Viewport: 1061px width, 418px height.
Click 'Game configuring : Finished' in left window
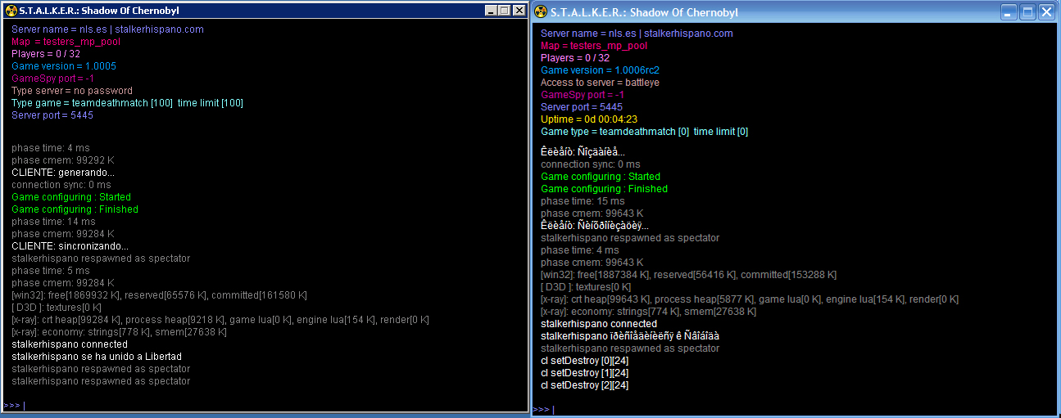click(75, 209)
